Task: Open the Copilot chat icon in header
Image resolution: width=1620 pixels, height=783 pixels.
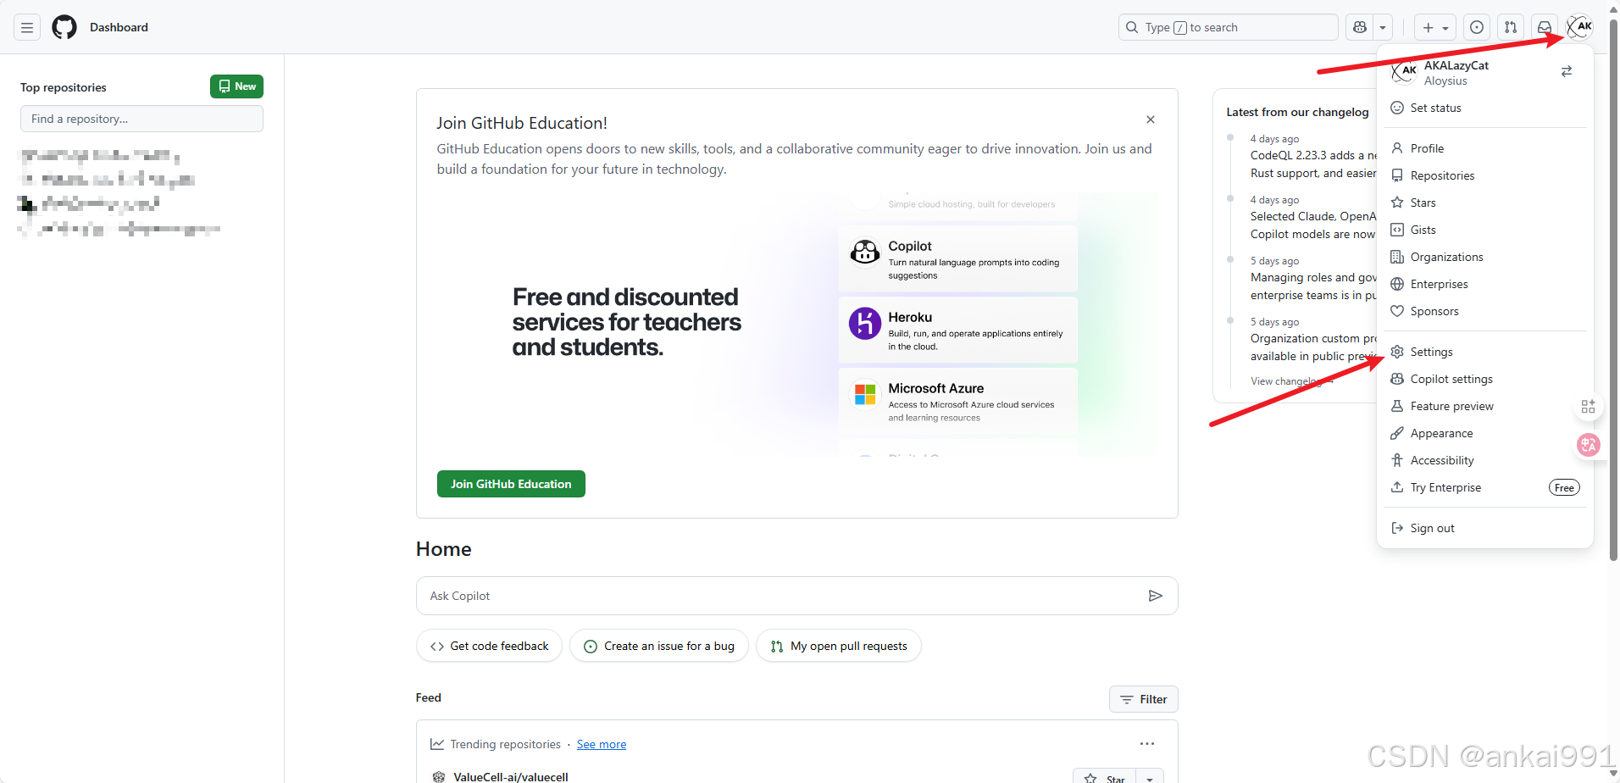Action: click(x=1360, y=27)
